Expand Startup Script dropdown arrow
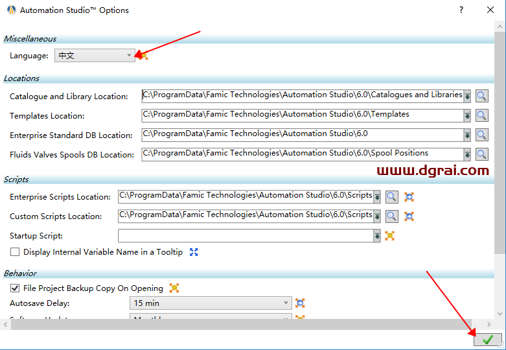 coord(377,236)
